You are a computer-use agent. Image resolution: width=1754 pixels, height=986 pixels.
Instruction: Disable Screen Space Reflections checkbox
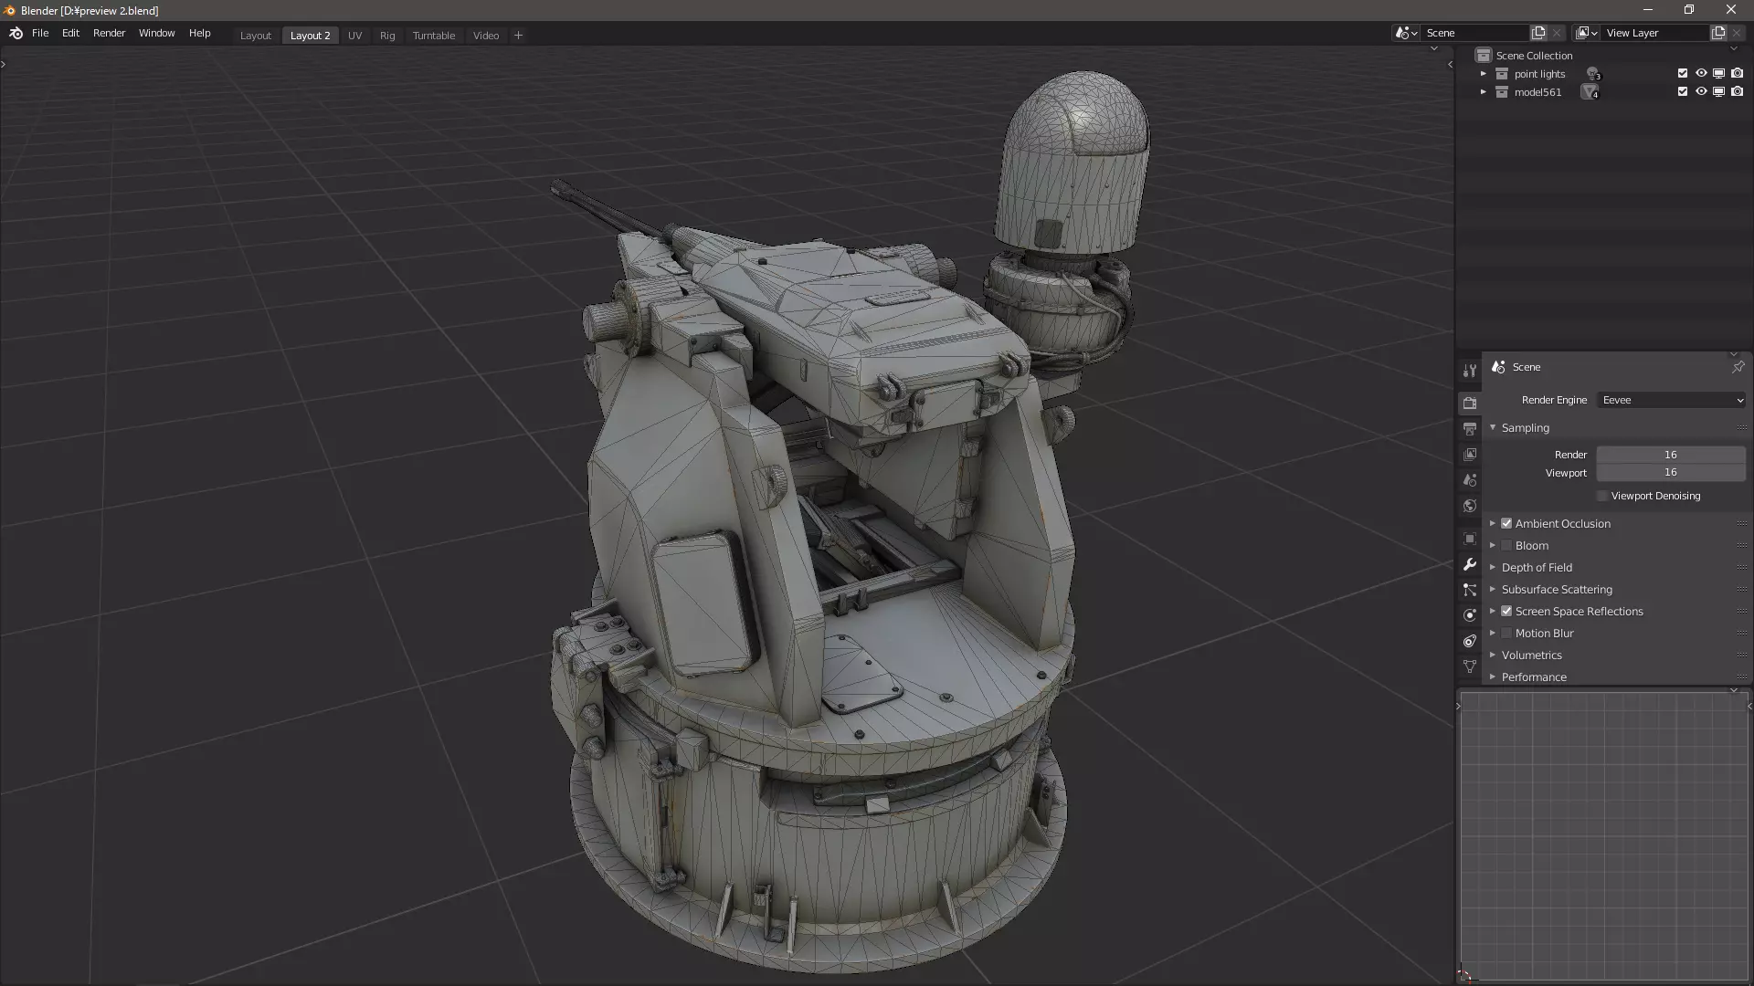1506,611
